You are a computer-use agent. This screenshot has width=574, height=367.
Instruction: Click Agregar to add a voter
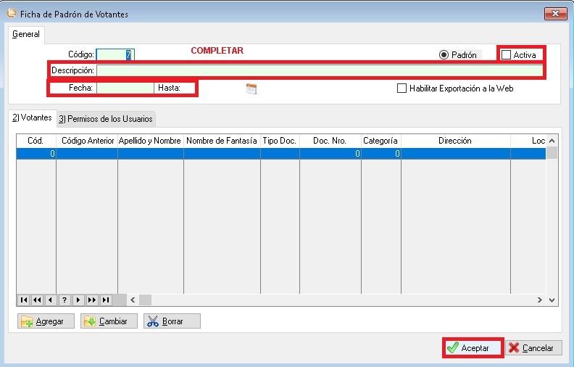46,321
